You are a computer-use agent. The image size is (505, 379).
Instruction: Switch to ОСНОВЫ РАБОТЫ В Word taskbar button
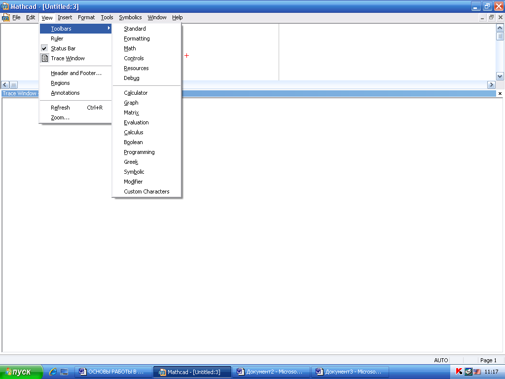pyautogui.click(x=114, y=372)
